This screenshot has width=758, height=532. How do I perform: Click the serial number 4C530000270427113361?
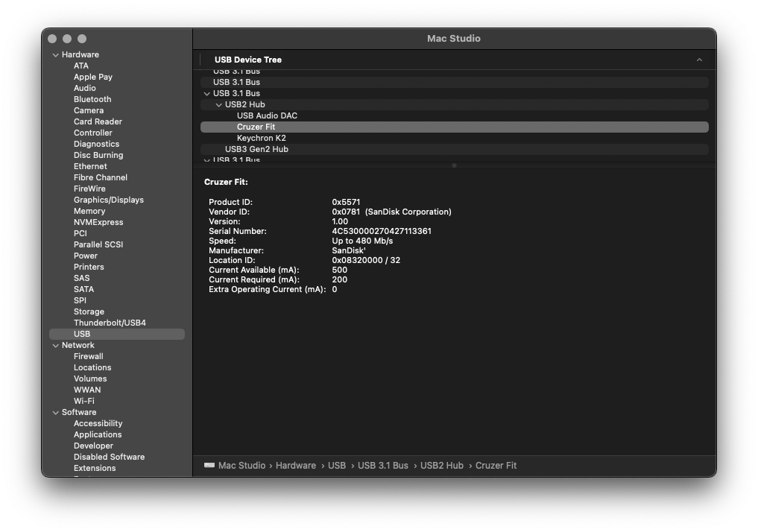click(x=382, y=232)
